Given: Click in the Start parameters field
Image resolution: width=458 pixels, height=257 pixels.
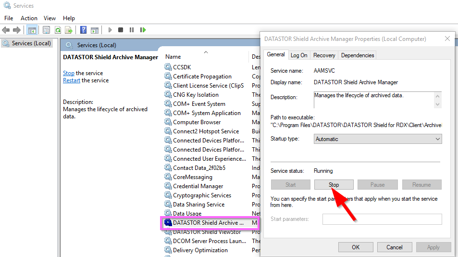Looking at the screenshot, I should click(x=382, y=219).
